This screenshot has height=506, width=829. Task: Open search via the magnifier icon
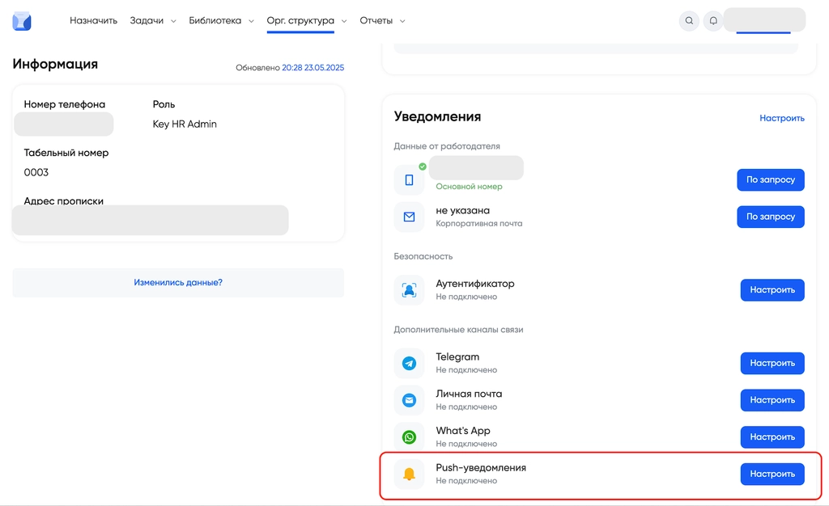[x=689, y=21]
